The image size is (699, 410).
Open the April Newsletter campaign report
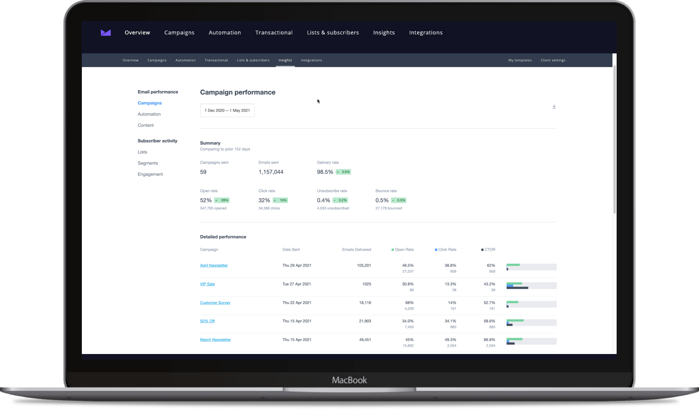point(214,265)
